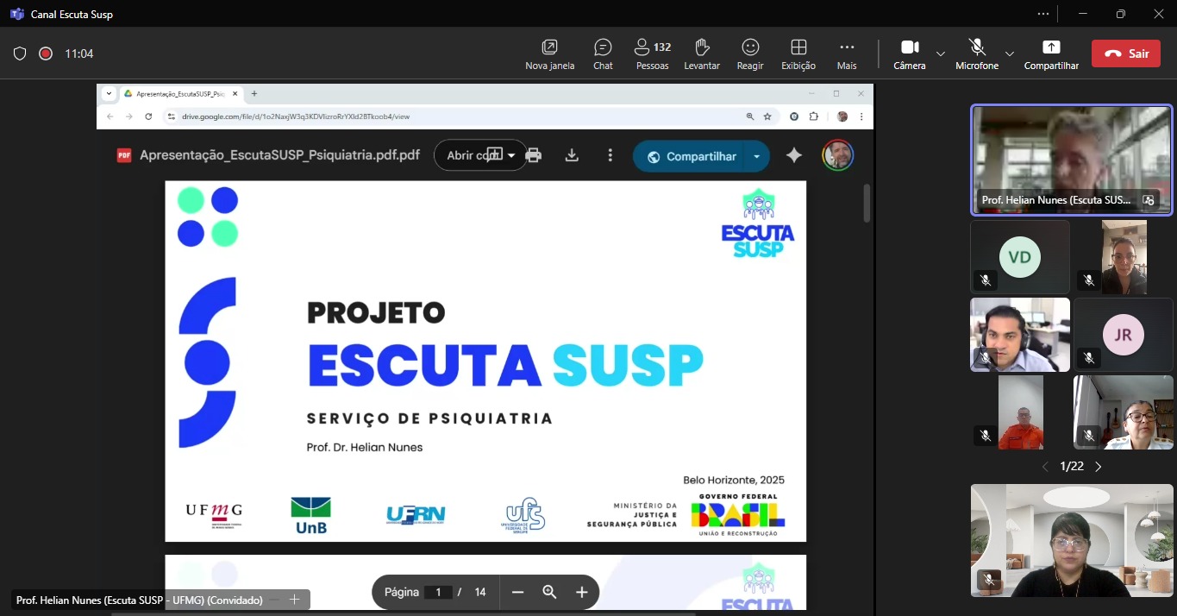The image size is (1177, 616).
Task: Go to previous participant page arrow
Action: [x=1046, y=467]
